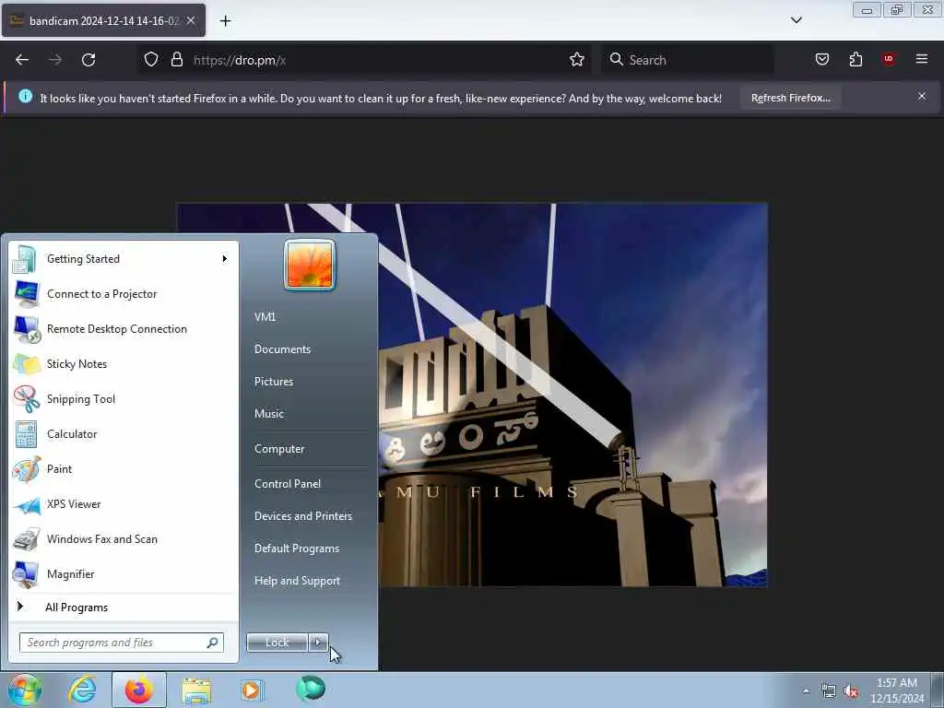Open Remote Desktop Connection

point(124,329)
